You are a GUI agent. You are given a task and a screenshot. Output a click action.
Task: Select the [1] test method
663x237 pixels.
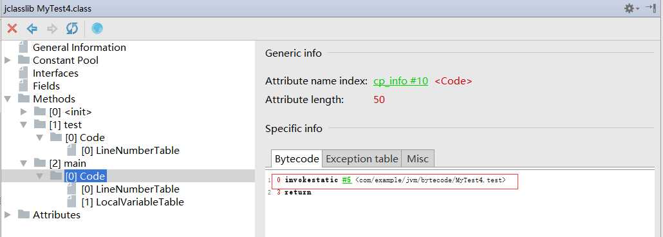click(x=66, y=125)
